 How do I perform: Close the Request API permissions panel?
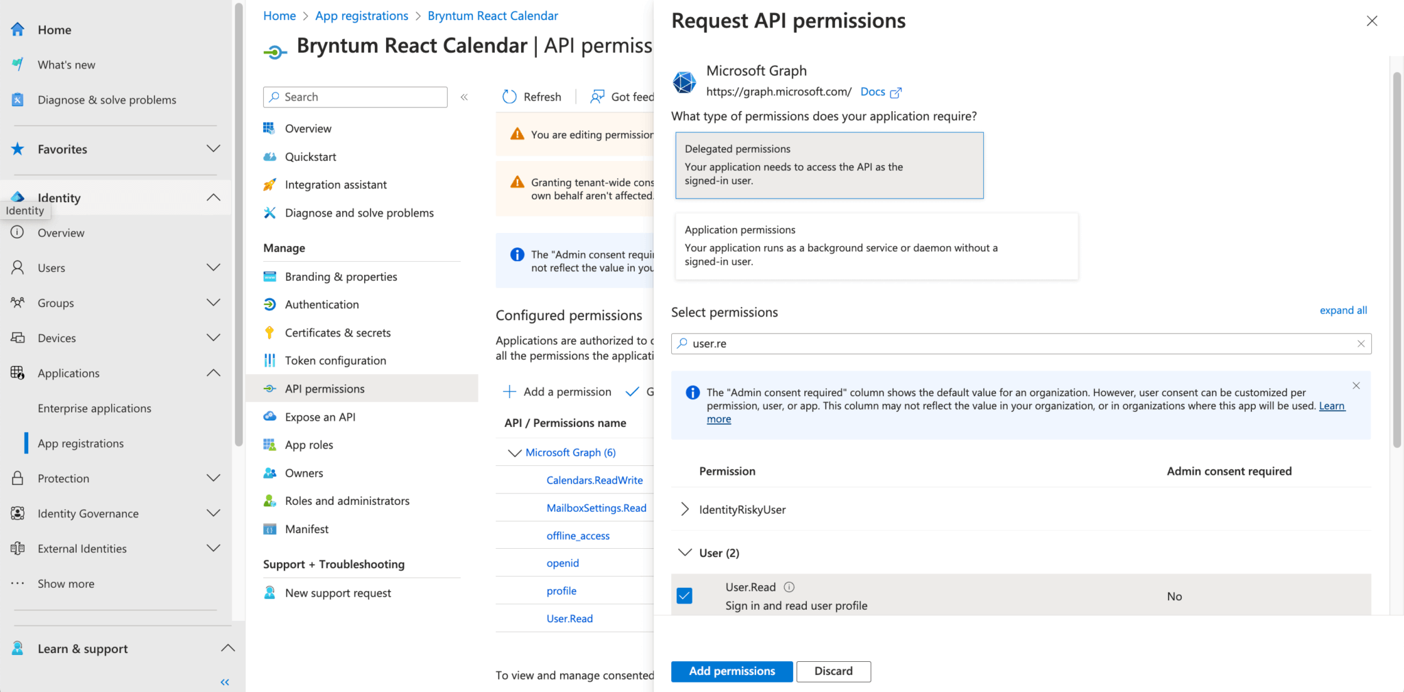click(1372, 21)
